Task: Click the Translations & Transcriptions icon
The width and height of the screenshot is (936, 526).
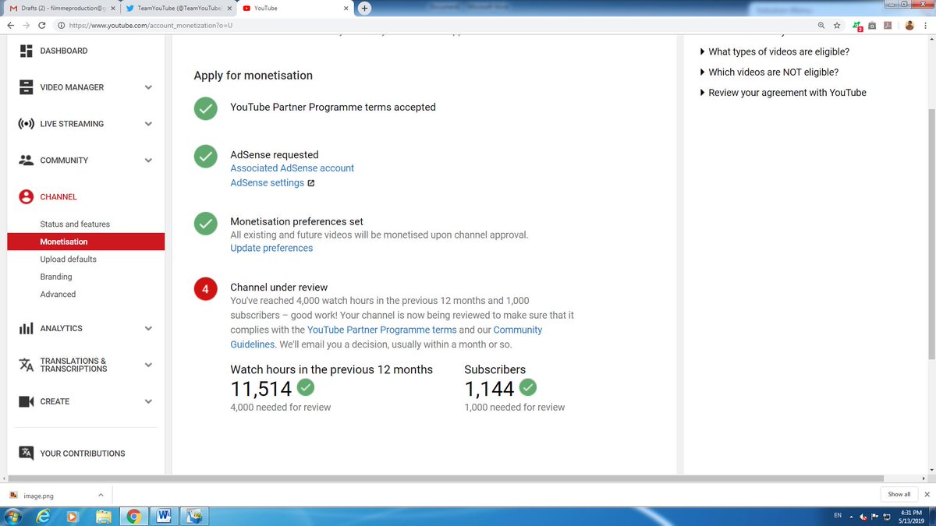Action: pyautogui.click(x=26, y=365)
